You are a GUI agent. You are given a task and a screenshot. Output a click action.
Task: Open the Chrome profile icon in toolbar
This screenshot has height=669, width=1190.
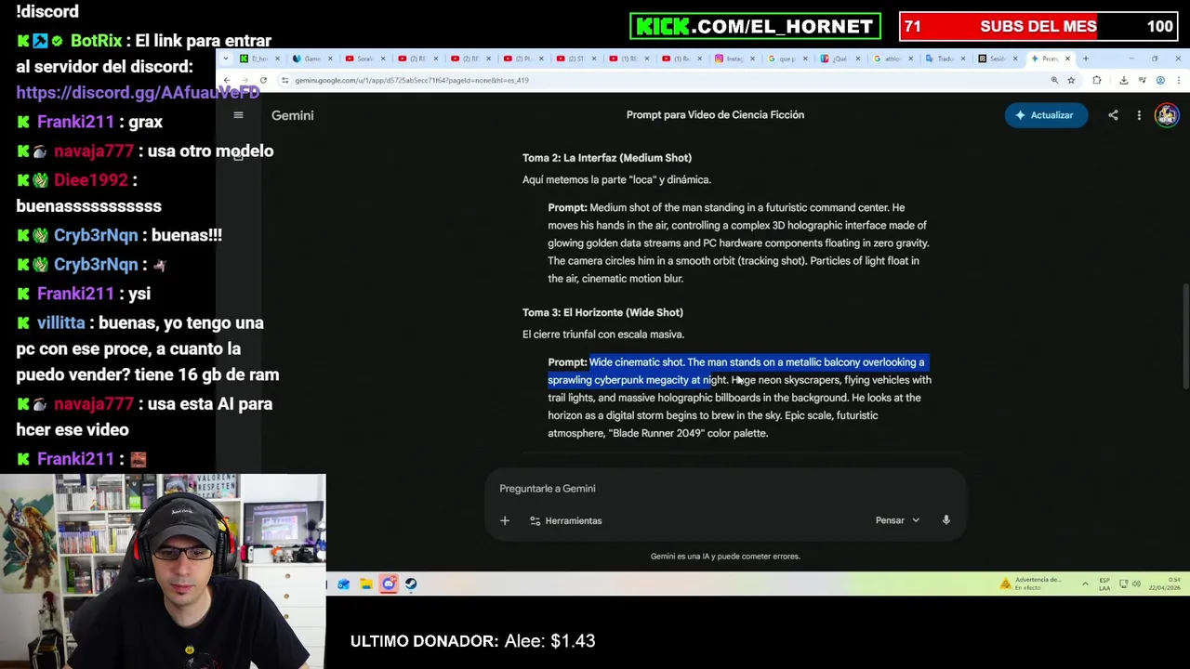(x=1160, y=81)
